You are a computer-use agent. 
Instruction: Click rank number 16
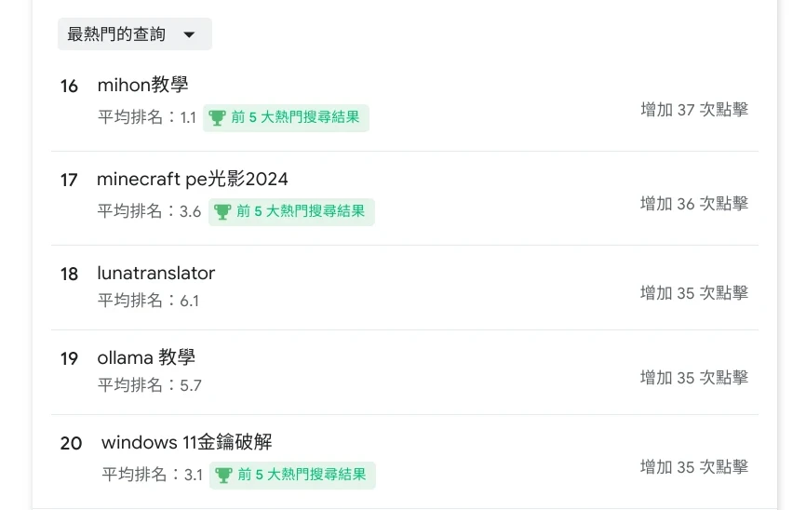[69, 87]
